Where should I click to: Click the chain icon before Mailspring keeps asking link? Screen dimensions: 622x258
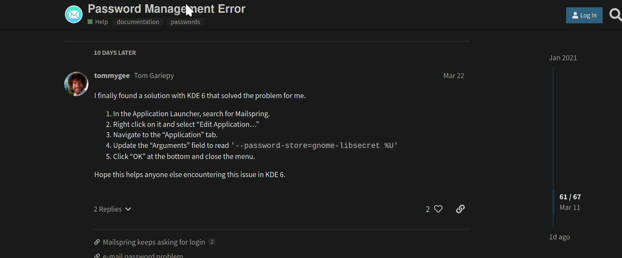pos(97,242)
